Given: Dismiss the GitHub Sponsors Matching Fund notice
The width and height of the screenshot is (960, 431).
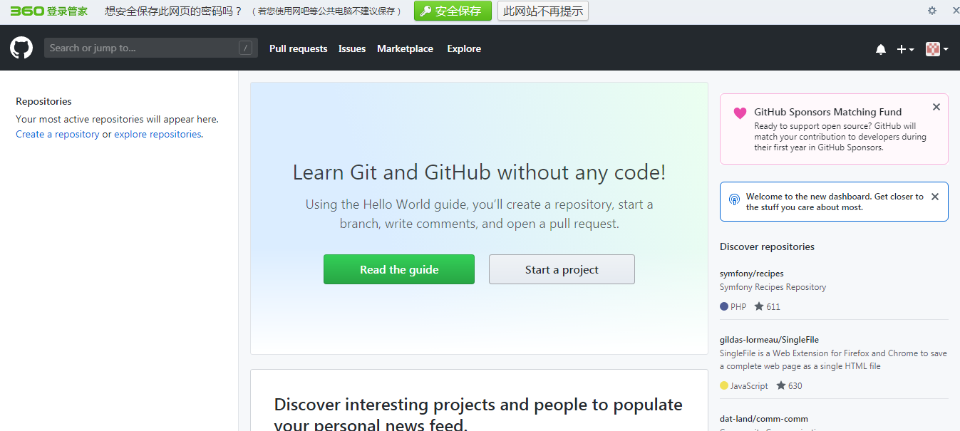Looking at the screenshot, I should (936, 107).
